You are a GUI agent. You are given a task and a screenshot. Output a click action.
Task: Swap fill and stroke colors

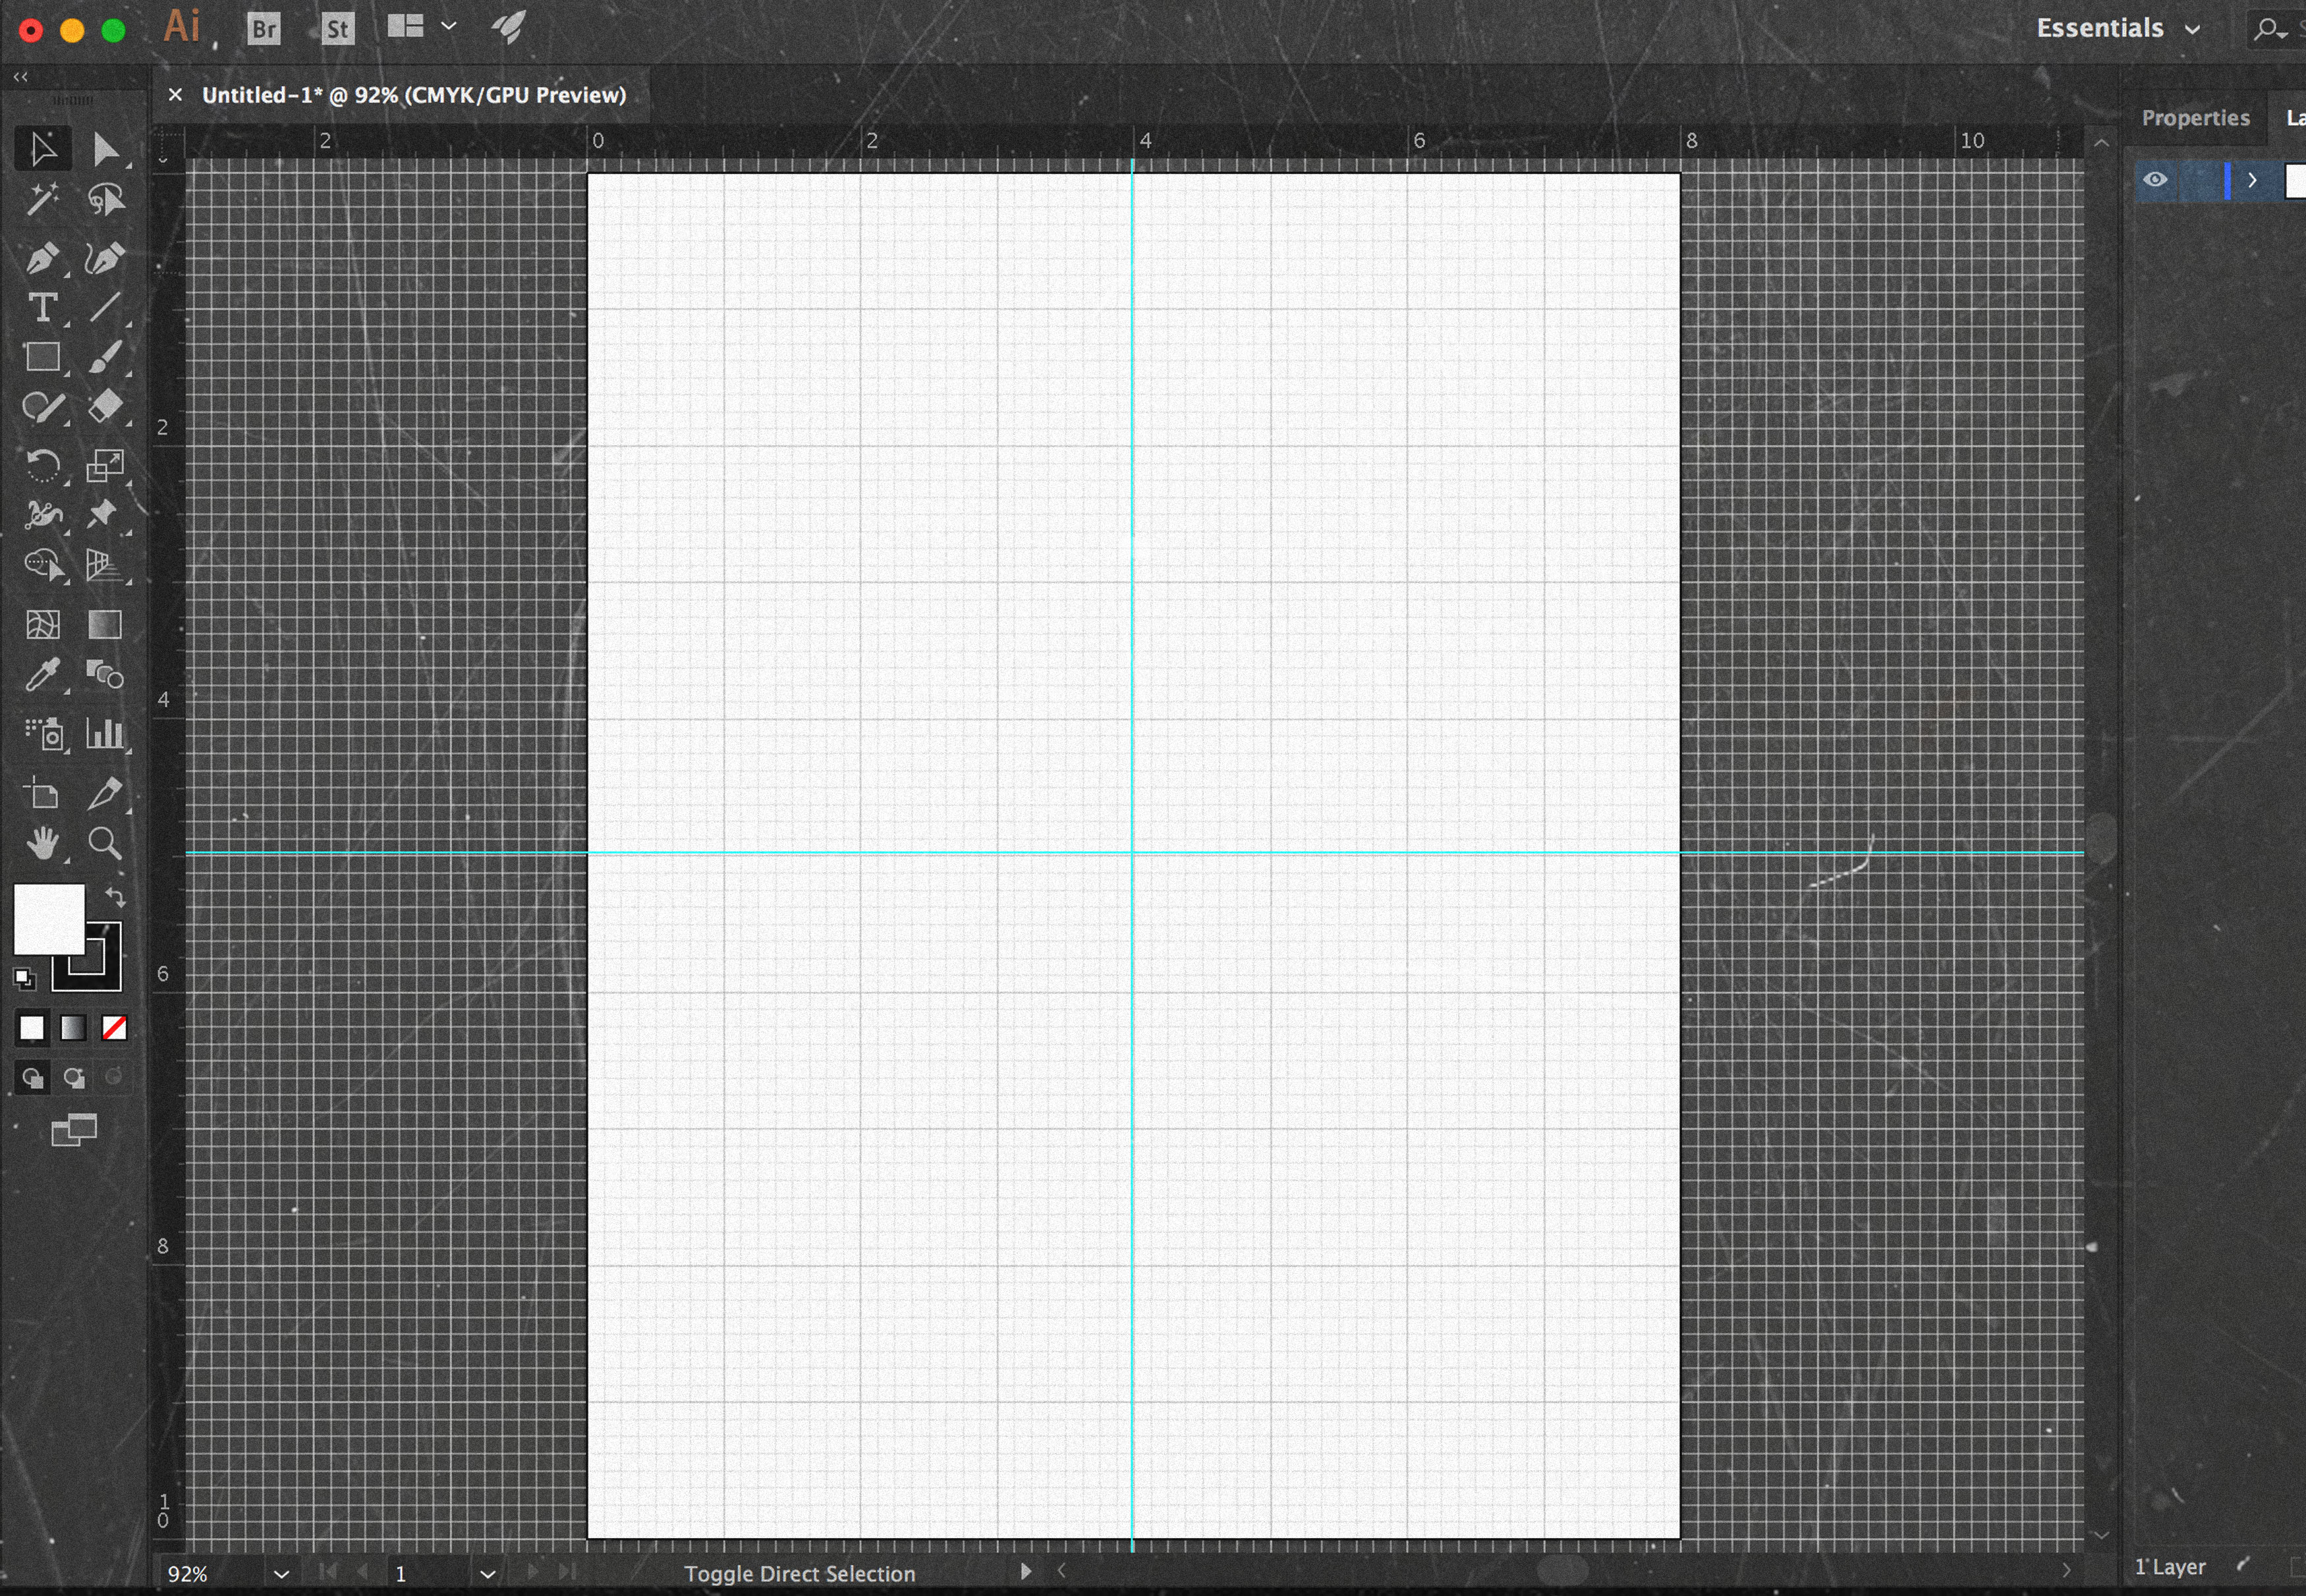coord(115,897)
